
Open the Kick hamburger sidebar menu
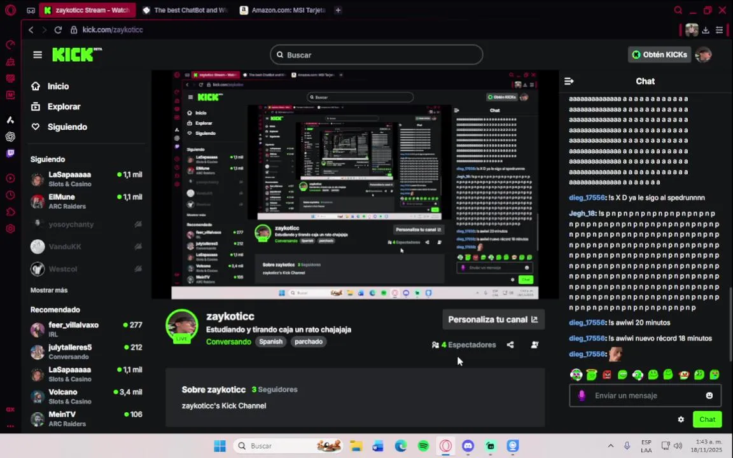tap(38, 55)
